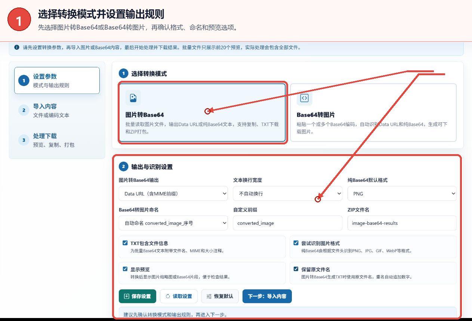Click the 保存设置 button
472x321 pixels.
click(138, 296)
